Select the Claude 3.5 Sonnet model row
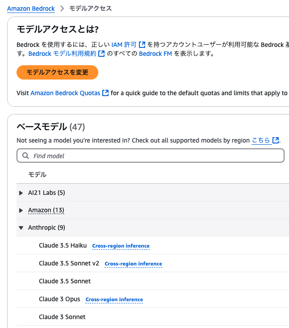This screenshot has height=328, width=289. 65,282
